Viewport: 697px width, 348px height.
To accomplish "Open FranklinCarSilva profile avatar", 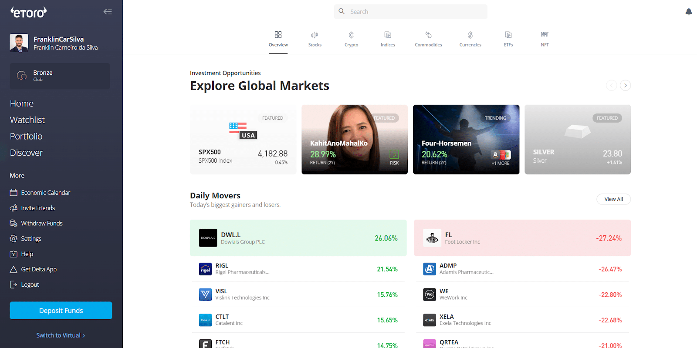I will point(19,43).
